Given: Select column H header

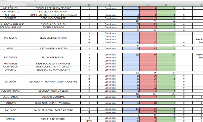Looking at the screenshot, I should 166,5.
